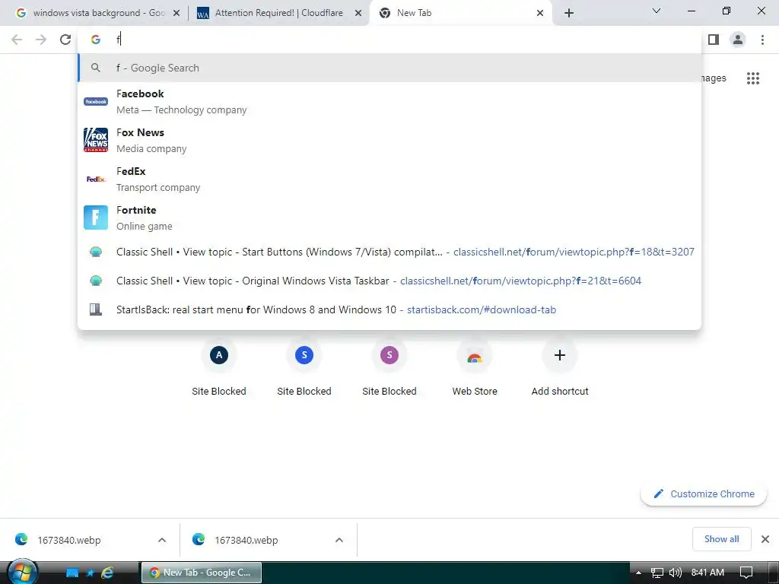779x584 pixels.
Task: Close the windows vista background tab
Action: pos(176,13)
